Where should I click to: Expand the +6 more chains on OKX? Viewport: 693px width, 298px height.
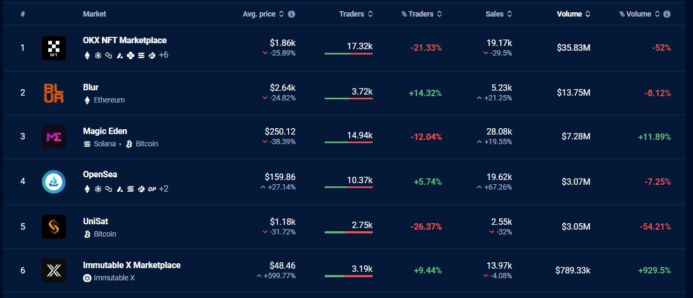point(163,55)
